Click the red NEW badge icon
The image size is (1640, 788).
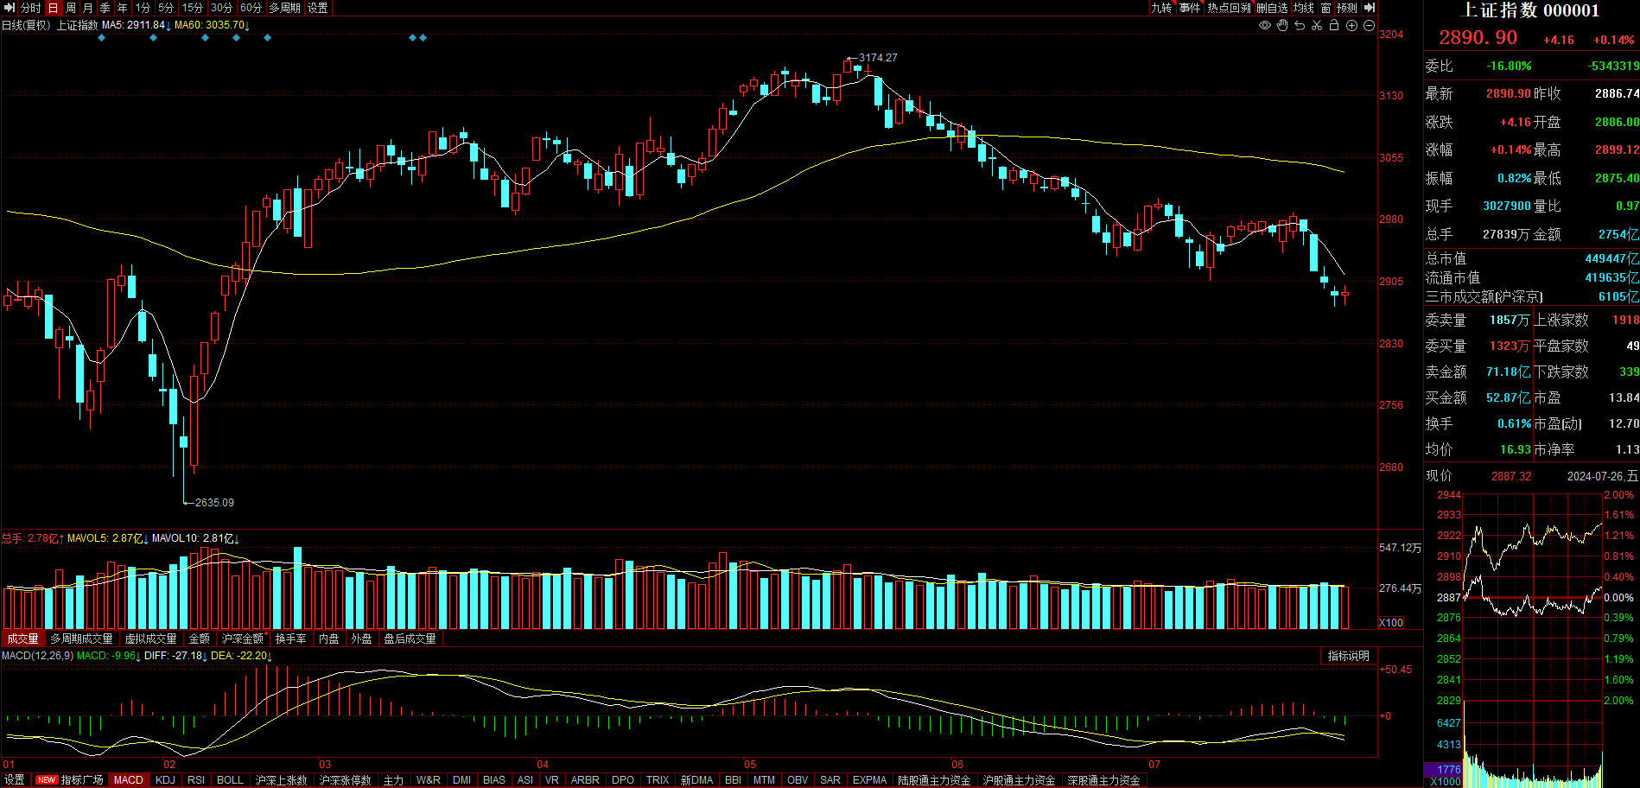click(47, 780)
